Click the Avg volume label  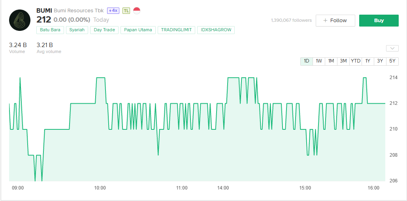49,51
